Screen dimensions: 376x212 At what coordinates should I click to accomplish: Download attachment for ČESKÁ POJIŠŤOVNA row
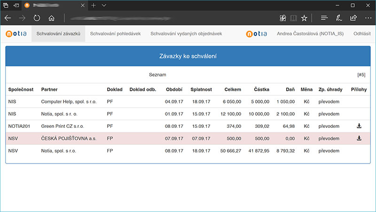(x=359, y=138)
